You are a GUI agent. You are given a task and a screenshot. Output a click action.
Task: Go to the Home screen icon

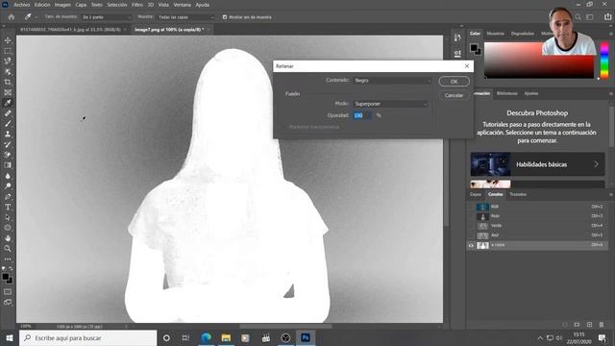click(12, 17)
